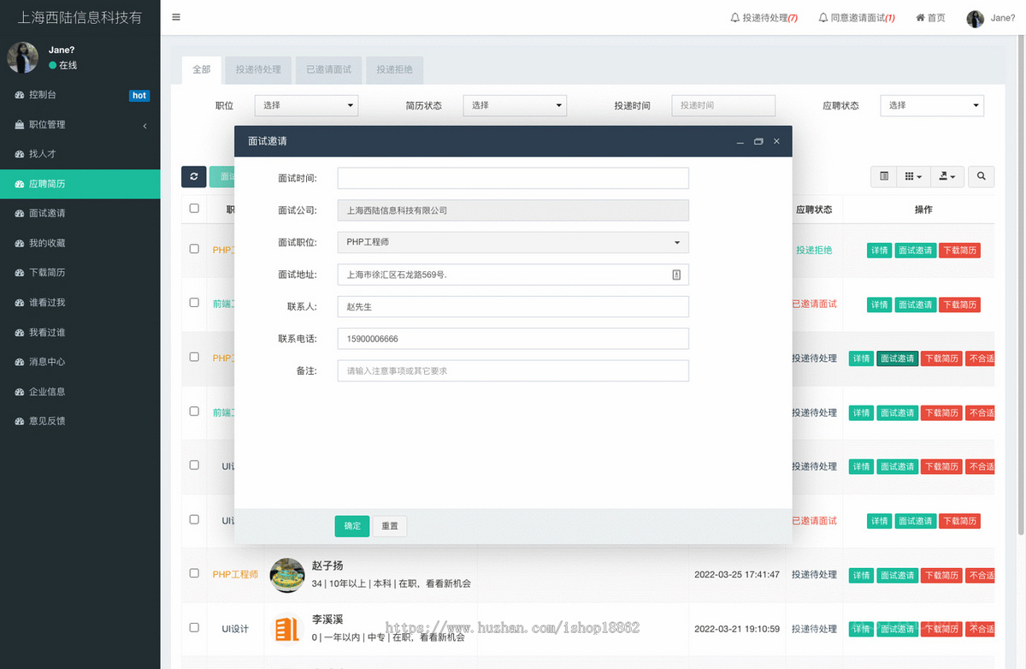Click the hamburger menu icon beside the sidebar

176,16
